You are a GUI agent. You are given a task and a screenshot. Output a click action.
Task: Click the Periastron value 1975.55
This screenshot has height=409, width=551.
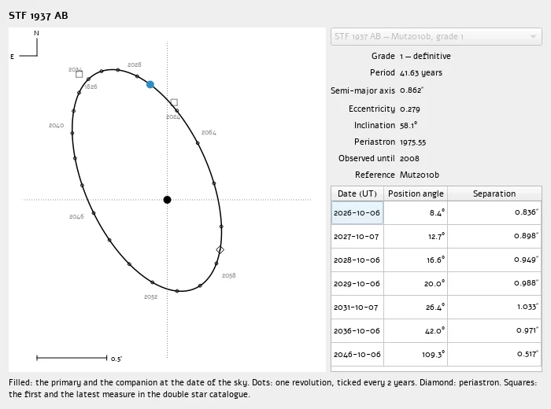(413, 142)
